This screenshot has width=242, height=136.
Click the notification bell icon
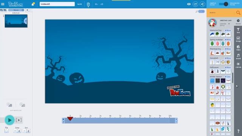coord(33,4)
